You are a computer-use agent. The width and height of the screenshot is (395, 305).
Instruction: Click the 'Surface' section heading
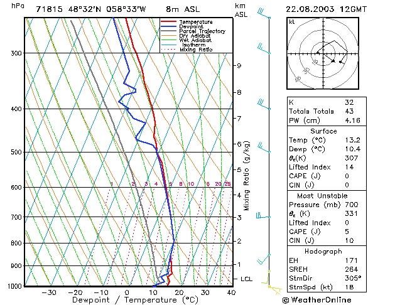[323, 131]
